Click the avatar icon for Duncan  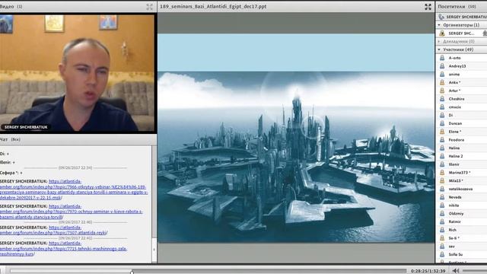point(442,123)
